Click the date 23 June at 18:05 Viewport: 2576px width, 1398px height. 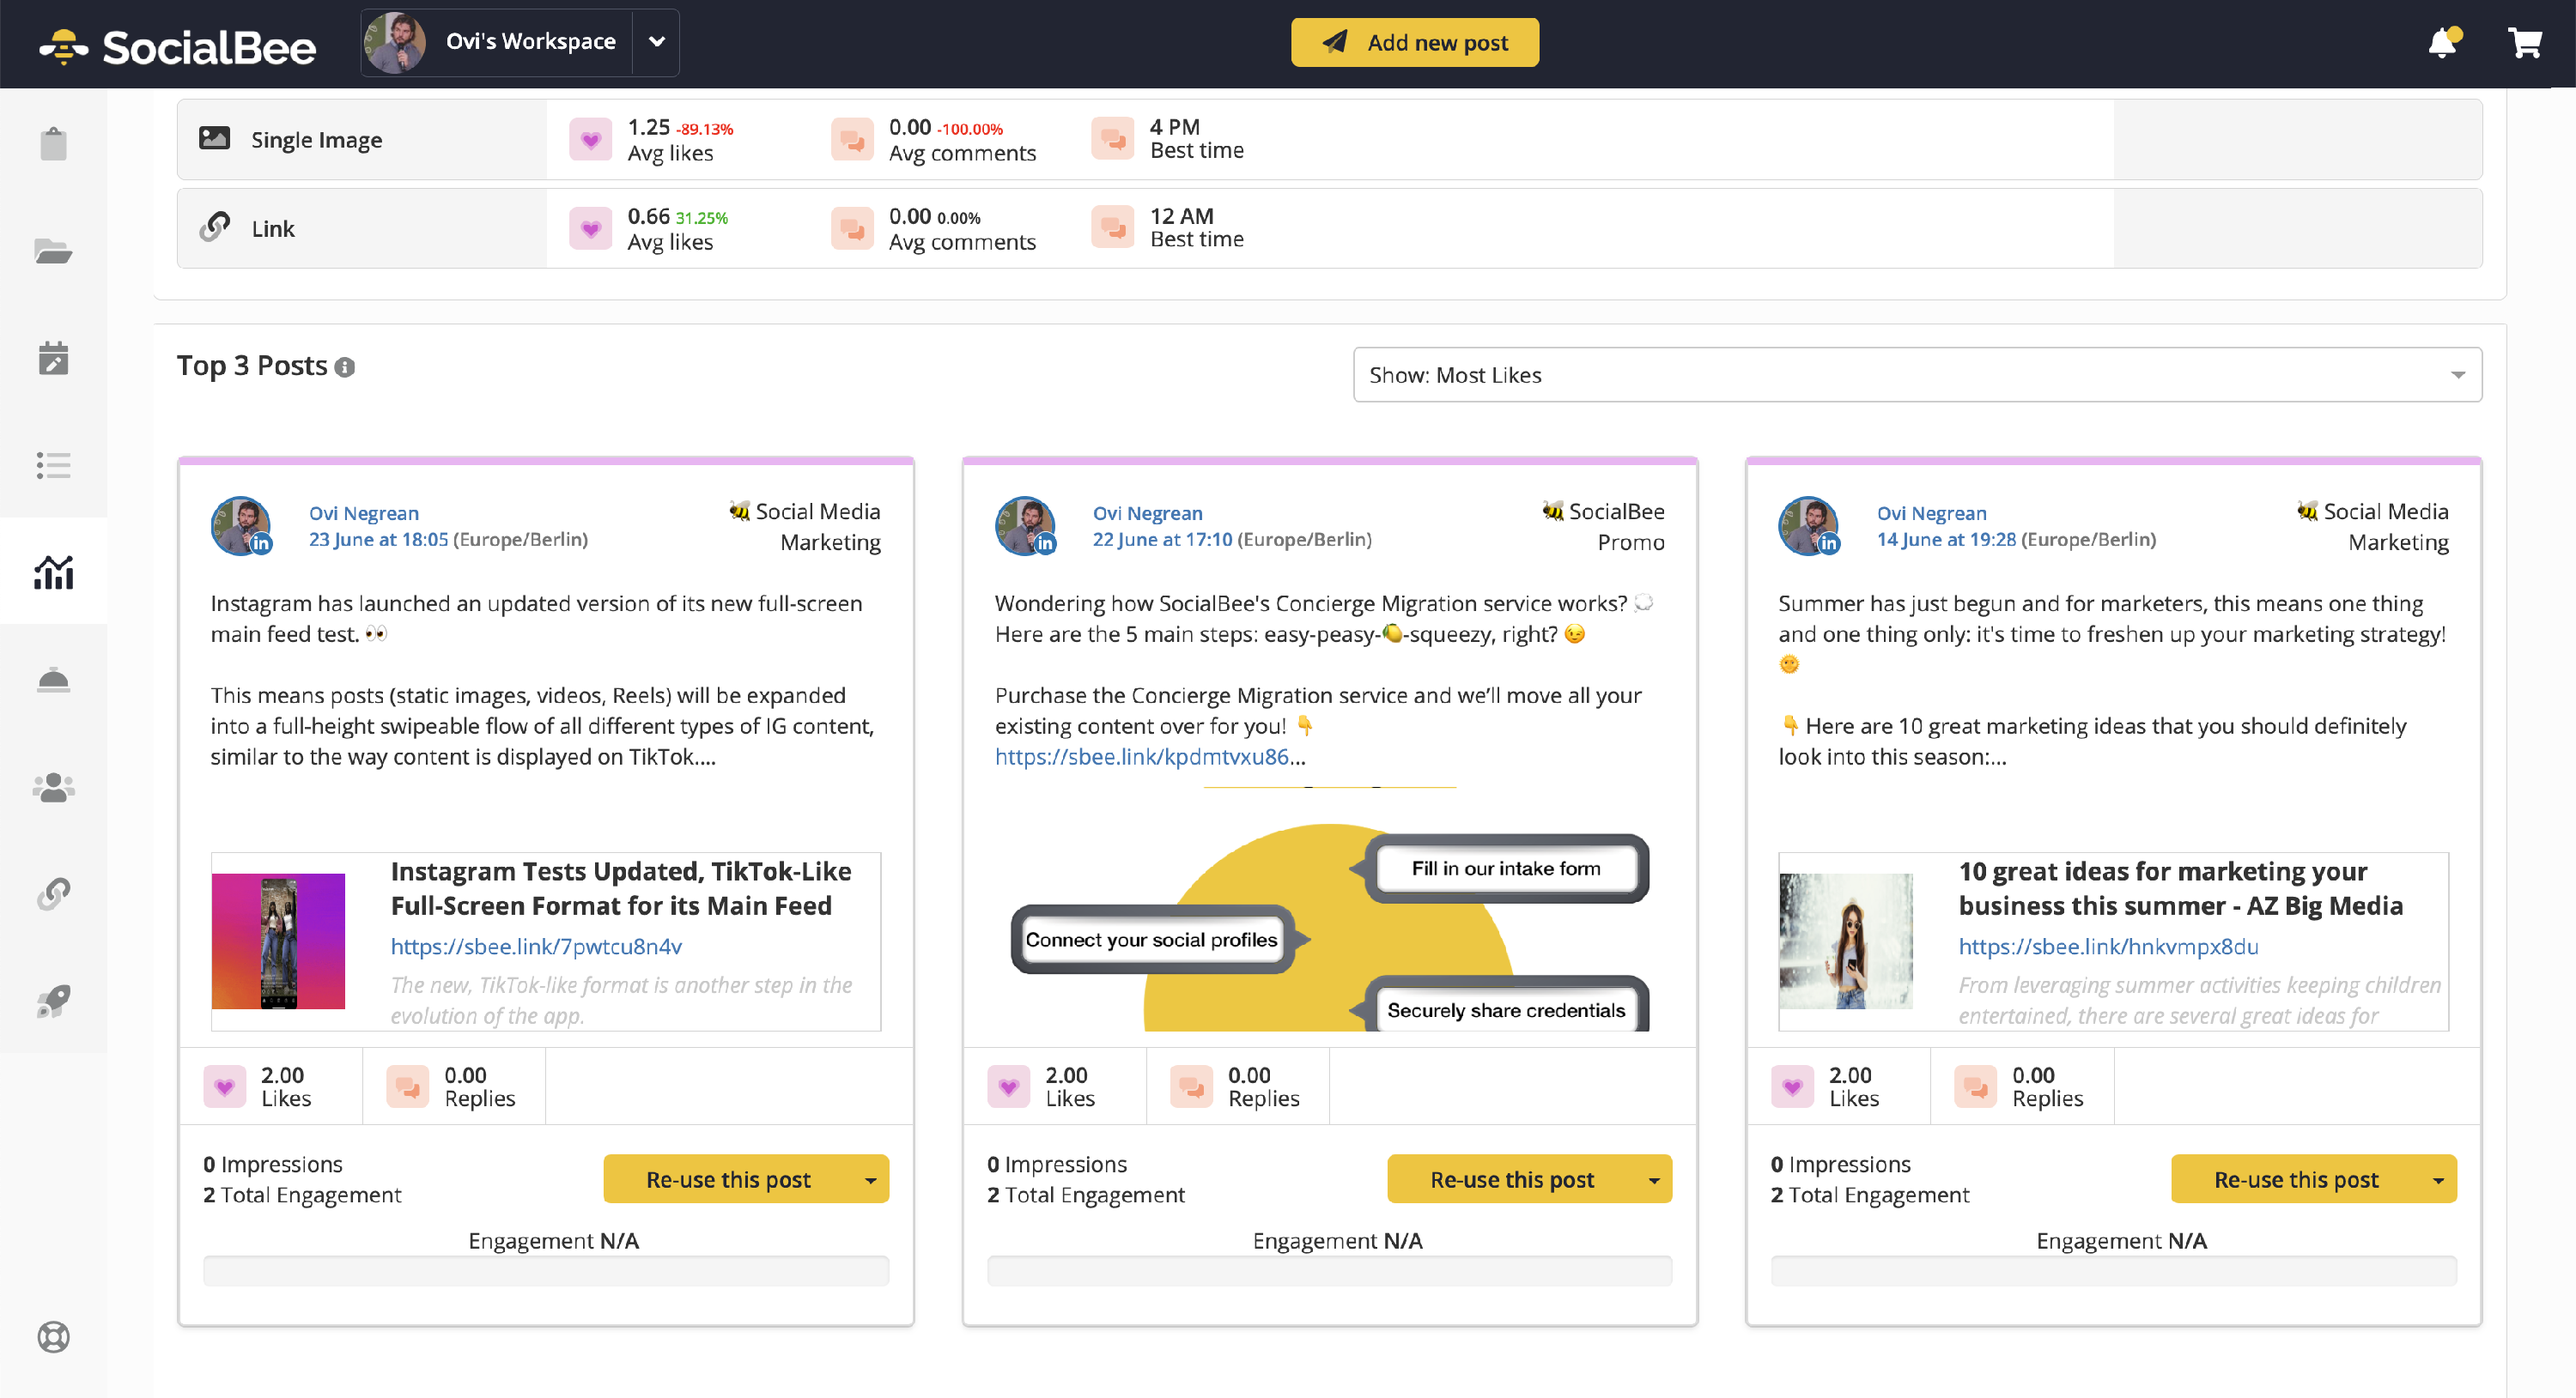pyautogui.click(x=378, y=540)
